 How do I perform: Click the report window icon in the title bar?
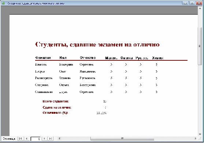pos(3,3)
